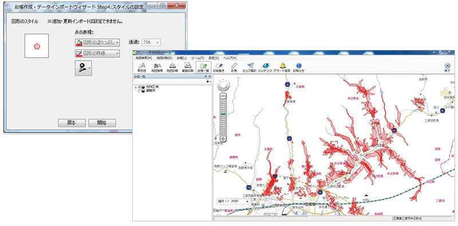Open the 図形の枠線 outline dropdown
The width and height of the screenshot is (458, 226).
pyautogui.click(x=97, y=53)
